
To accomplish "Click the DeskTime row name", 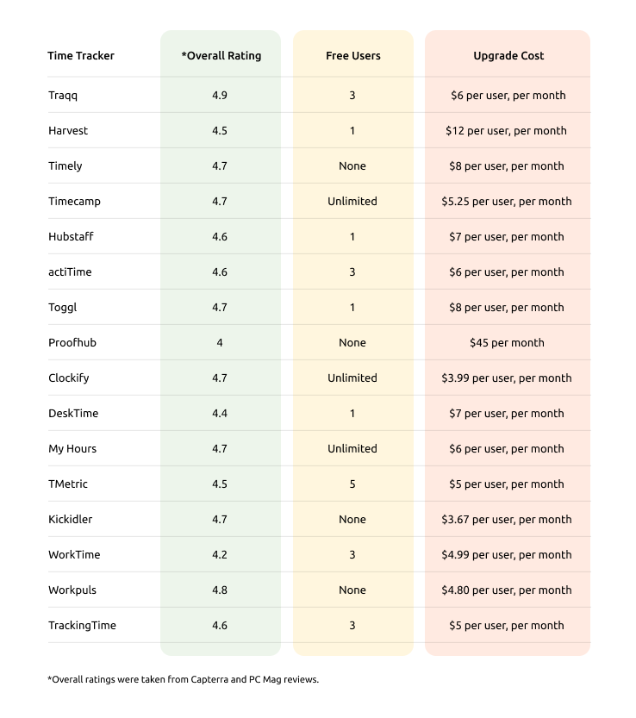I will coord(73,413).
